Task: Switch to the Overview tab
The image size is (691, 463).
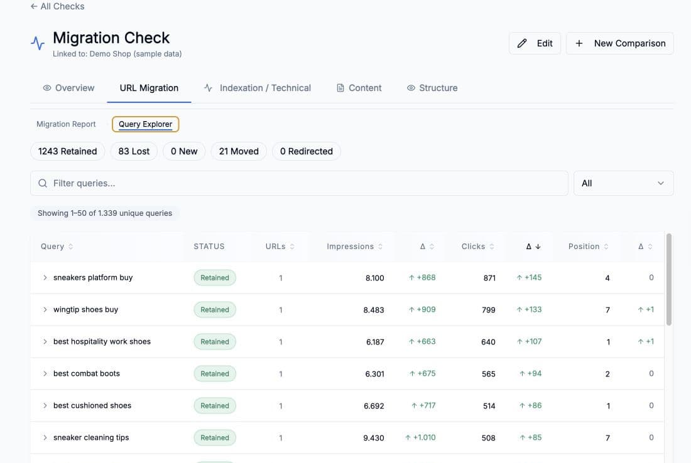Action: [x=68, y=88]
